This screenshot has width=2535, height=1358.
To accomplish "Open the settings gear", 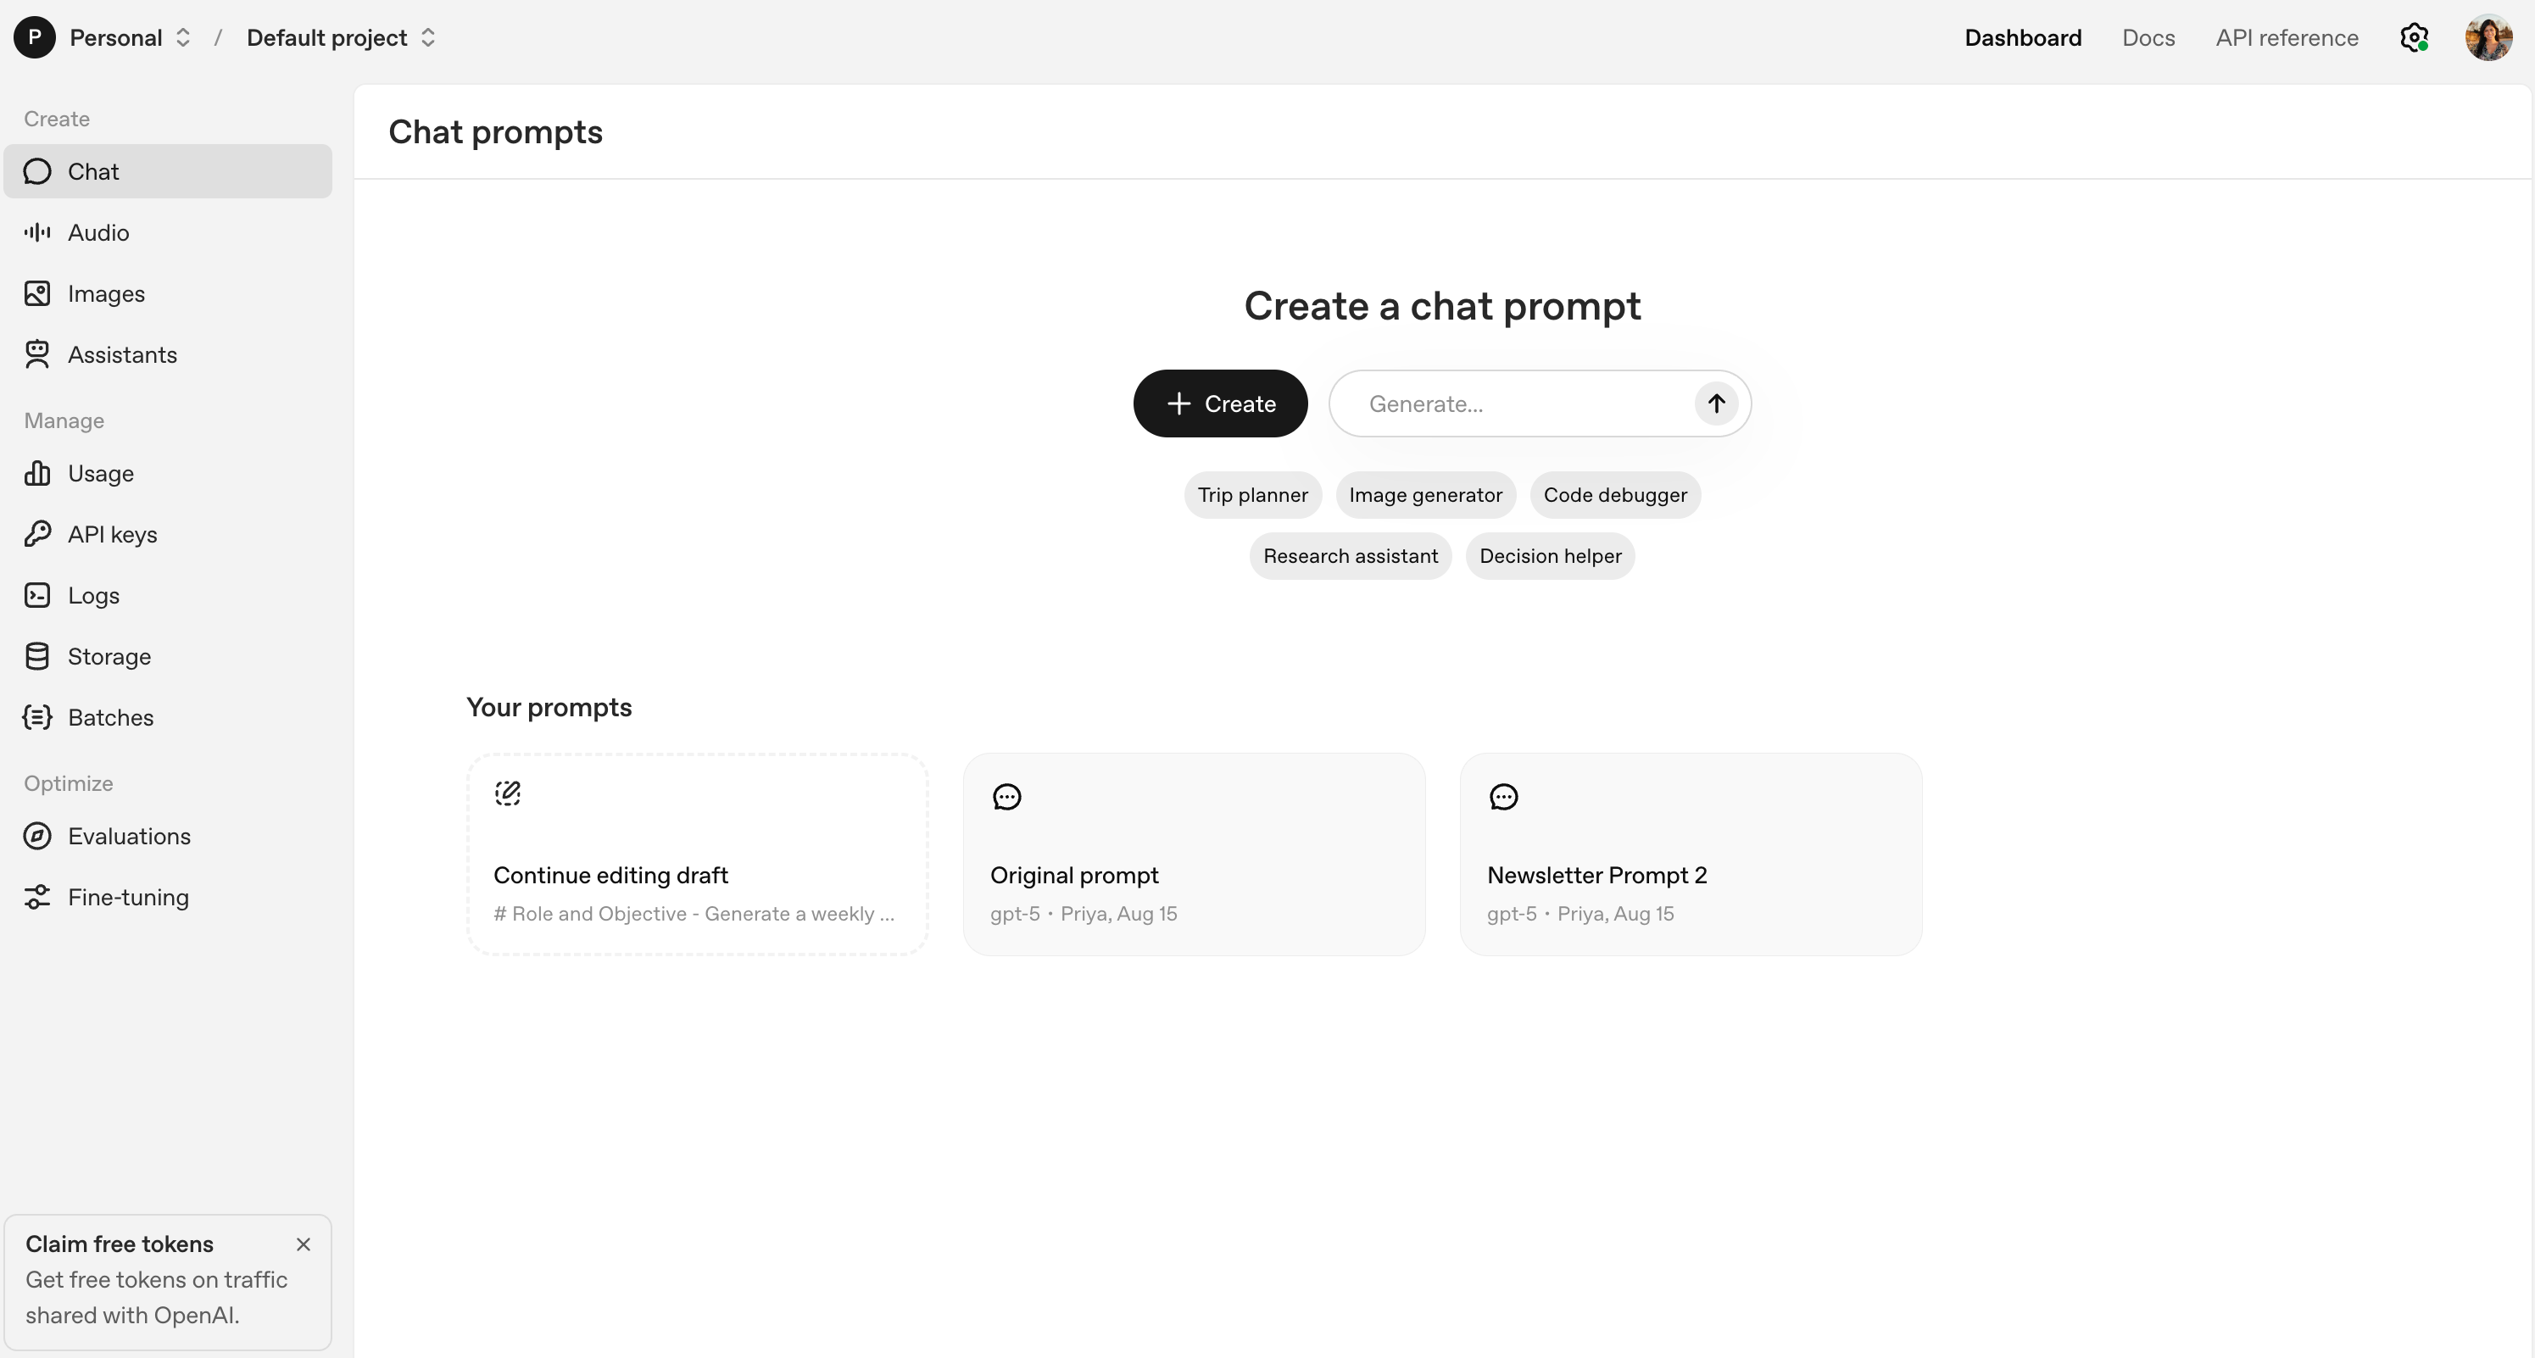I will coord(2415,37).
